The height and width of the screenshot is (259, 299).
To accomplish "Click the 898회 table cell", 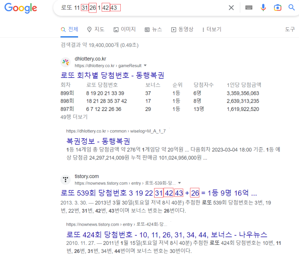I will pyautogui.click(x=67, y=101).
